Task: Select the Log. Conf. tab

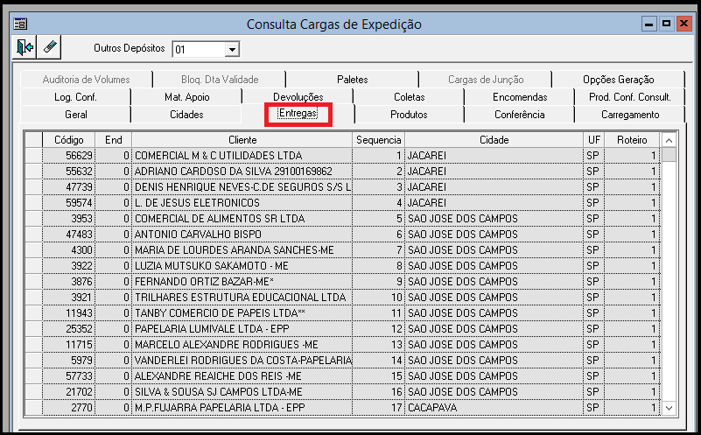Action: pos(75,97)
